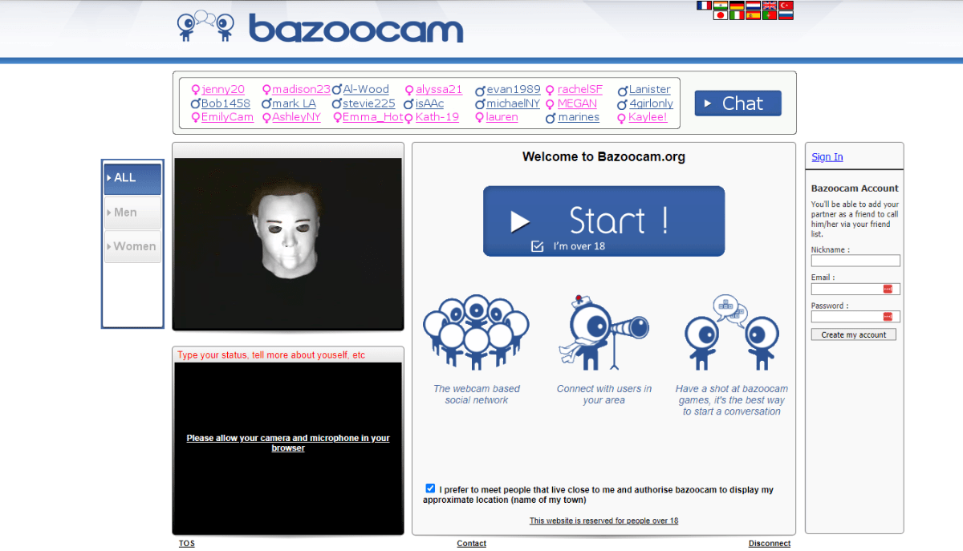Screen dimensions: 963x551
Task: Open user Al-Wood's profile
Action: [366, 90]
